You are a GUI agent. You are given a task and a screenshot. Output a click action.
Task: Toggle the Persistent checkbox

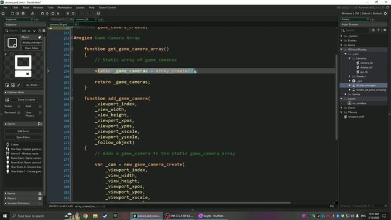[19, 112]
